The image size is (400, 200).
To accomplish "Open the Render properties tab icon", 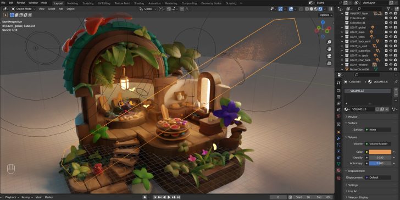I will 338,91.
